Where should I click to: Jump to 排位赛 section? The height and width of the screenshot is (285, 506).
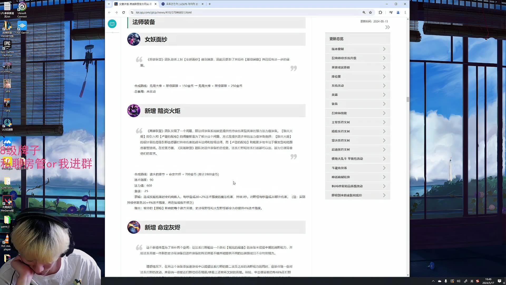(358, 77)
